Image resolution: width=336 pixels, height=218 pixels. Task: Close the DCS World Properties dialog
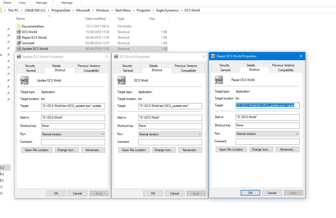point(204,56)
